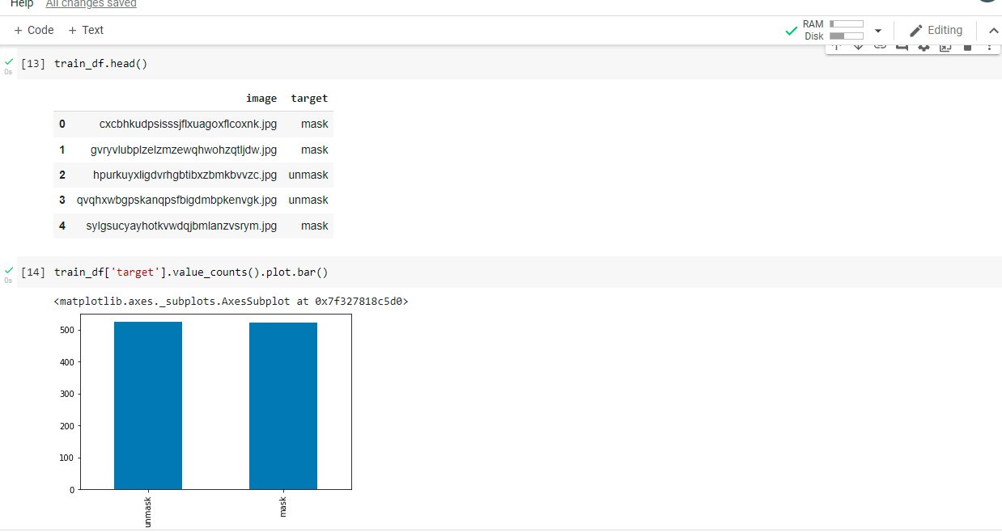This screenshot has width=1002, height=532.
Task: Open the Editing mode dropdown
Action: pyautogui.click(x=936, y=31)
